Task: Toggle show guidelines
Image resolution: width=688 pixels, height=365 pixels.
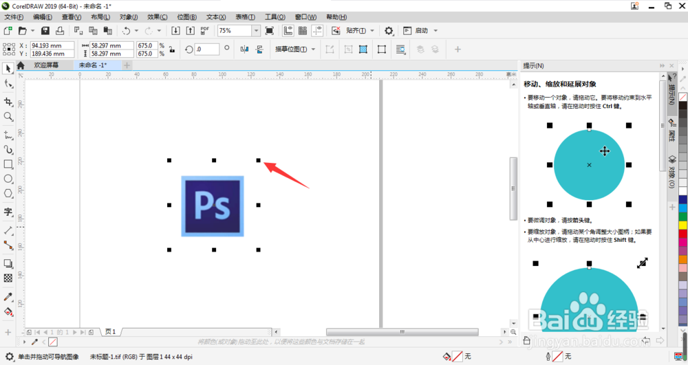Action: (317, 31)
